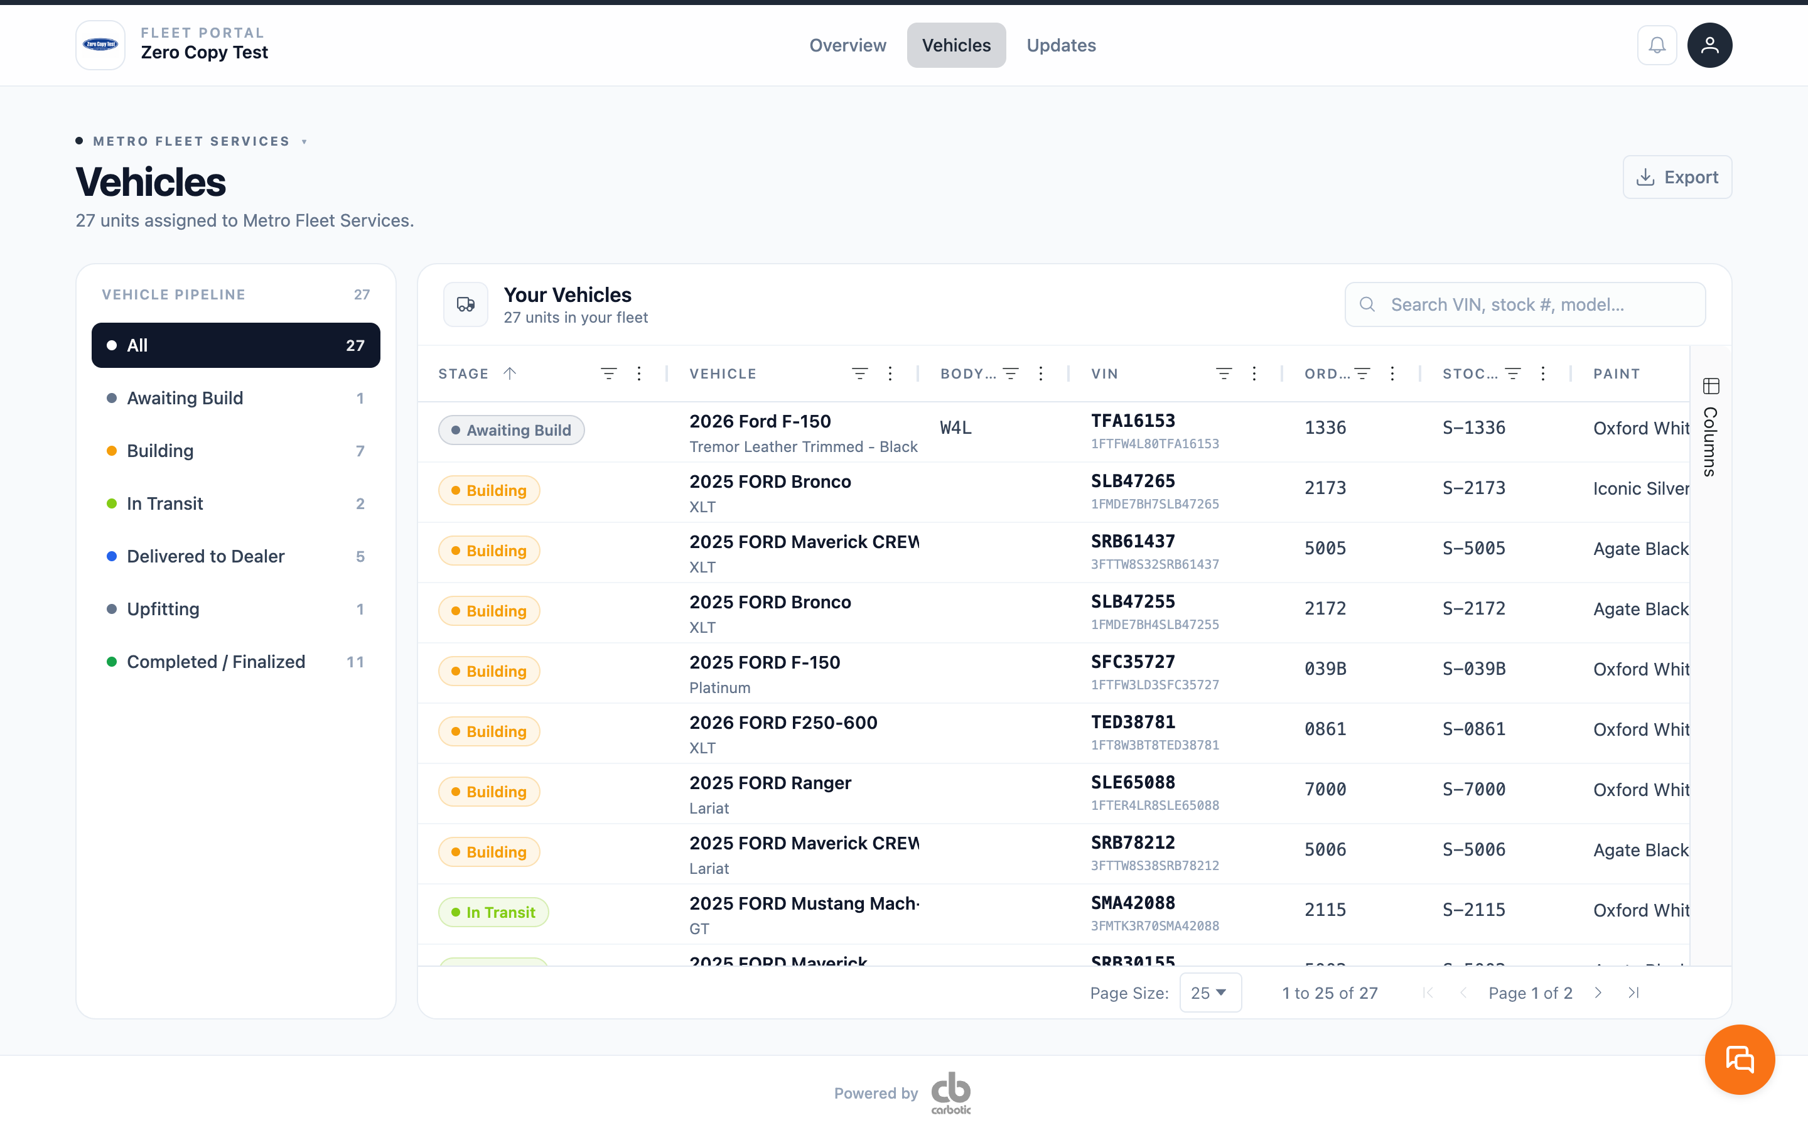Select the 2025 FORD Mustang Mach row

coord(1053,914)
